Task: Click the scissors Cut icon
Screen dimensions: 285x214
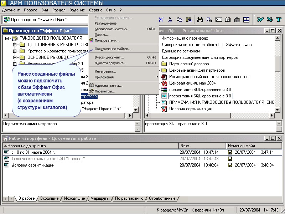Action: click(170, 20)
